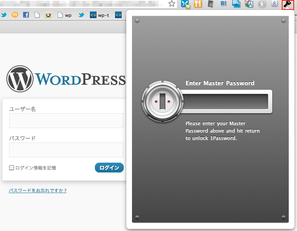Screen dimensions: 297x231
Task: Click the ユーザー名 input field
Action: coord(66,121)
